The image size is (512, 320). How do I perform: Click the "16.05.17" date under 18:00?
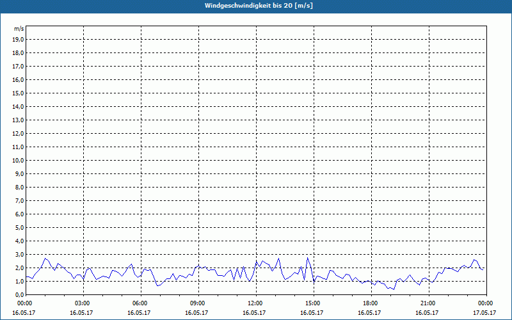pos(369,313)
